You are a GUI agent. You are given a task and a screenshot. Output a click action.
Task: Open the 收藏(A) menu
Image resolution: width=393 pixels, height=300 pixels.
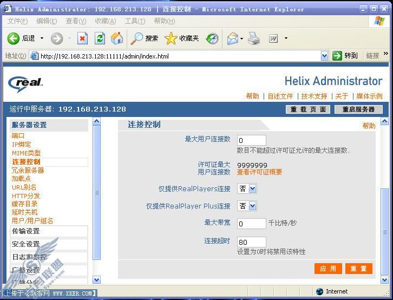[106, 21]
